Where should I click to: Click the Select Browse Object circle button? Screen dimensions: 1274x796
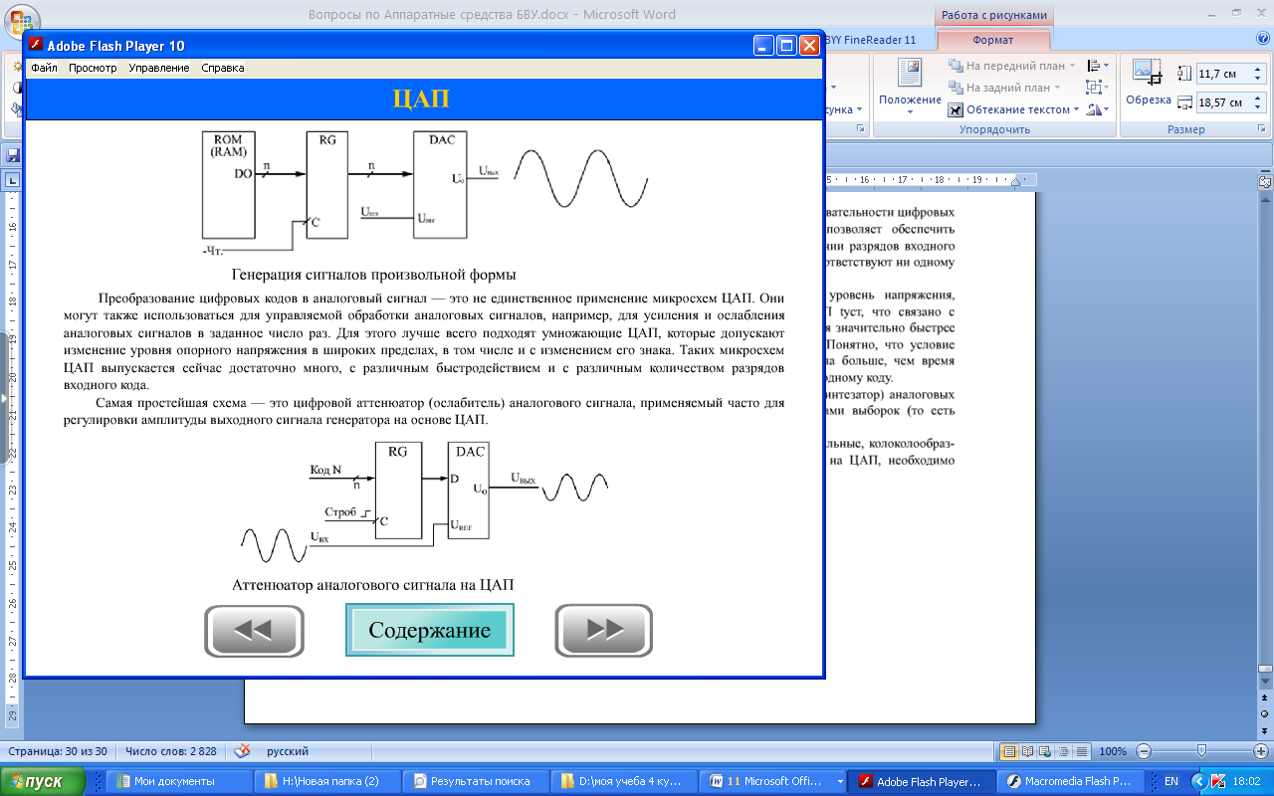click(x=1265, y=714)
